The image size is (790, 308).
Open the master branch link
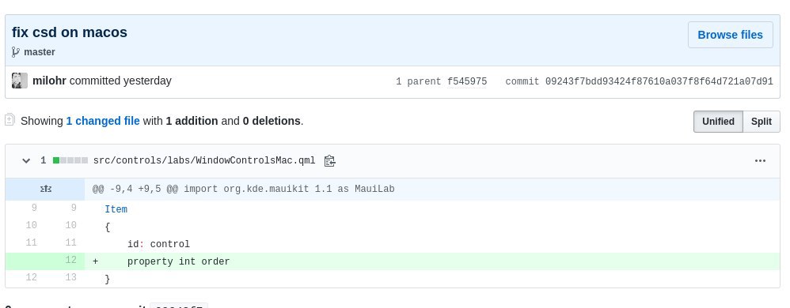[40, 52]
